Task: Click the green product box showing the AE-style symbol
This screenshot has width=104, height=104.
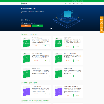Action: pos(59,42)
